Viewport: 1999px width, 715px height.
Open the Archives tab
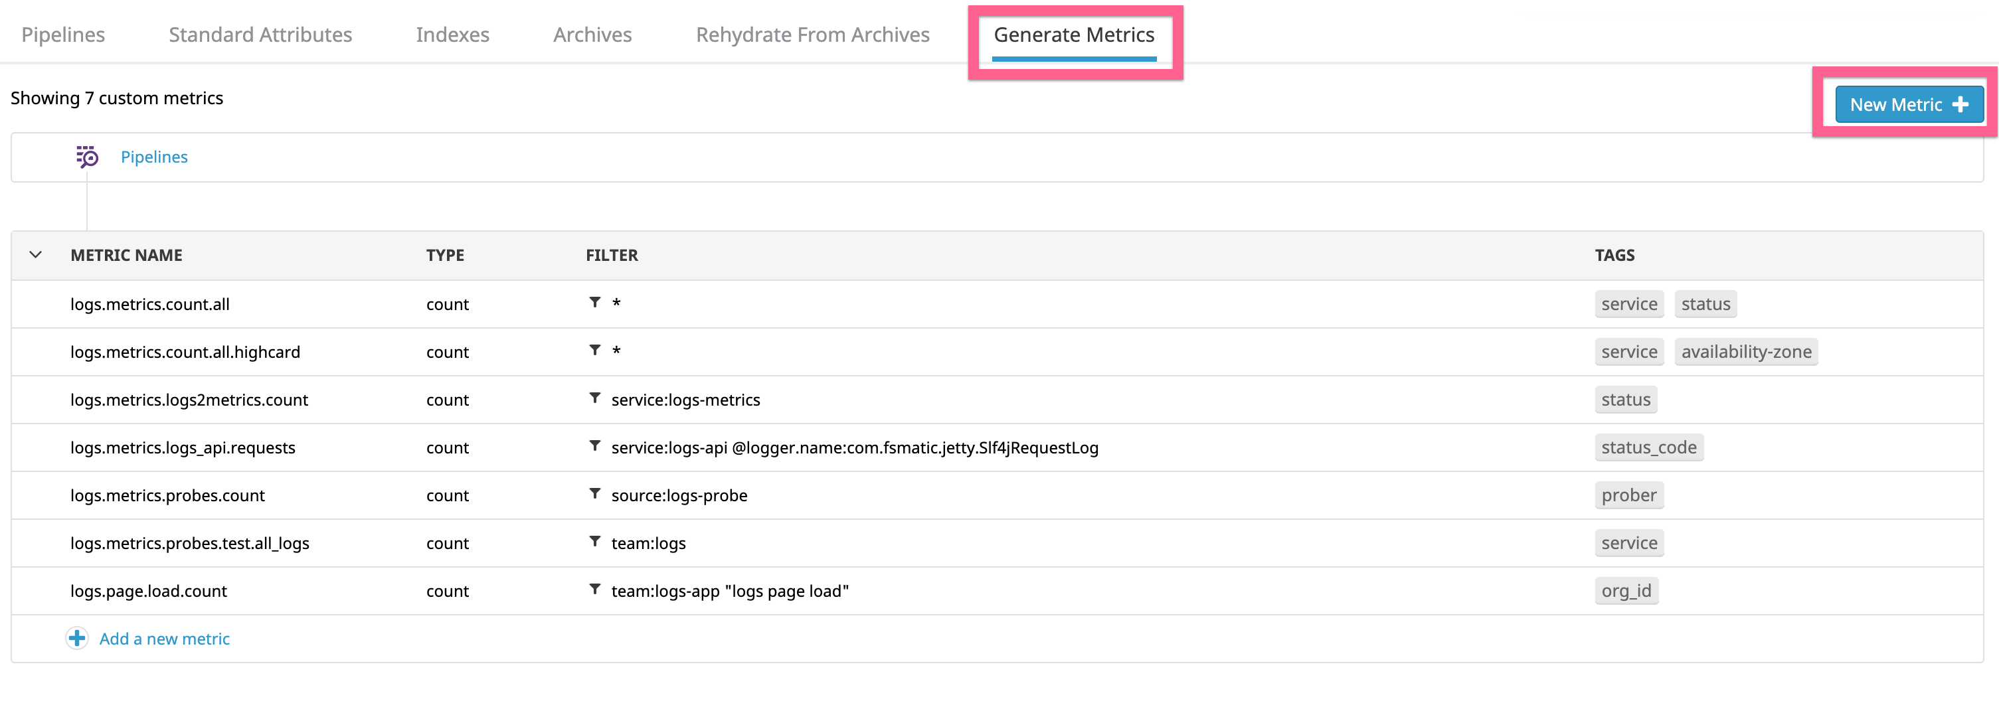click(x=592, y=35)
